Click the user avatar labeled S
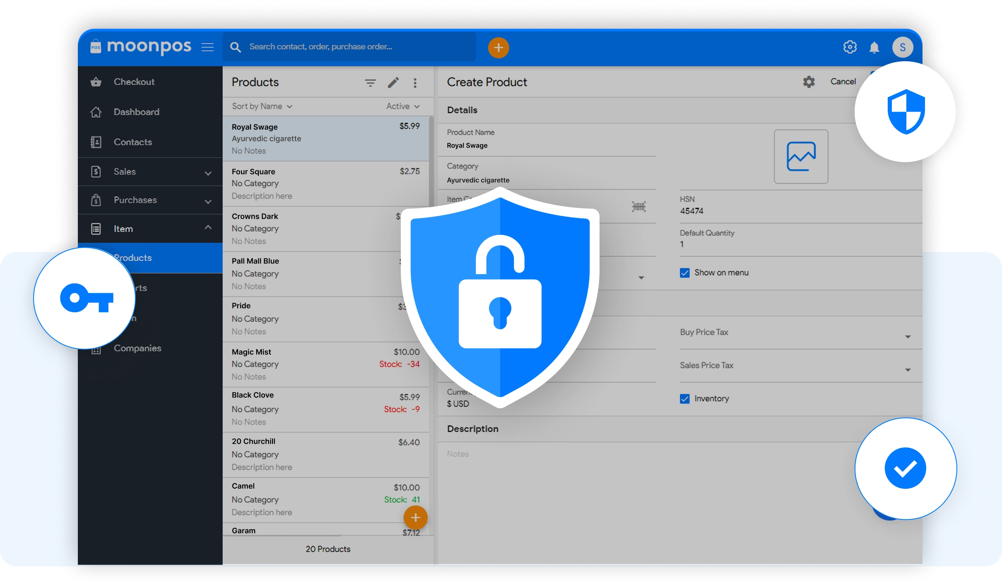1002x586 pixels. [902, 47]
